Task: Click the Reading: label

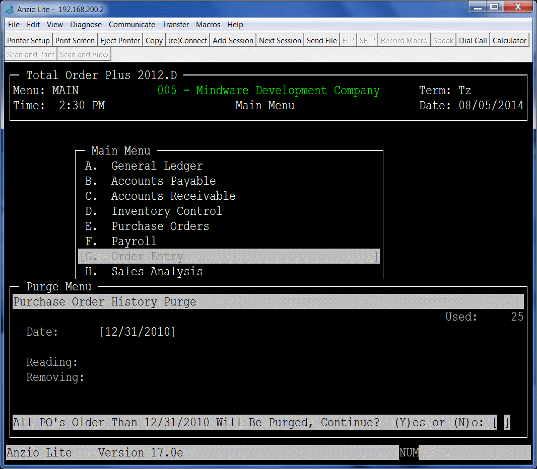Action: click(52, 362)
